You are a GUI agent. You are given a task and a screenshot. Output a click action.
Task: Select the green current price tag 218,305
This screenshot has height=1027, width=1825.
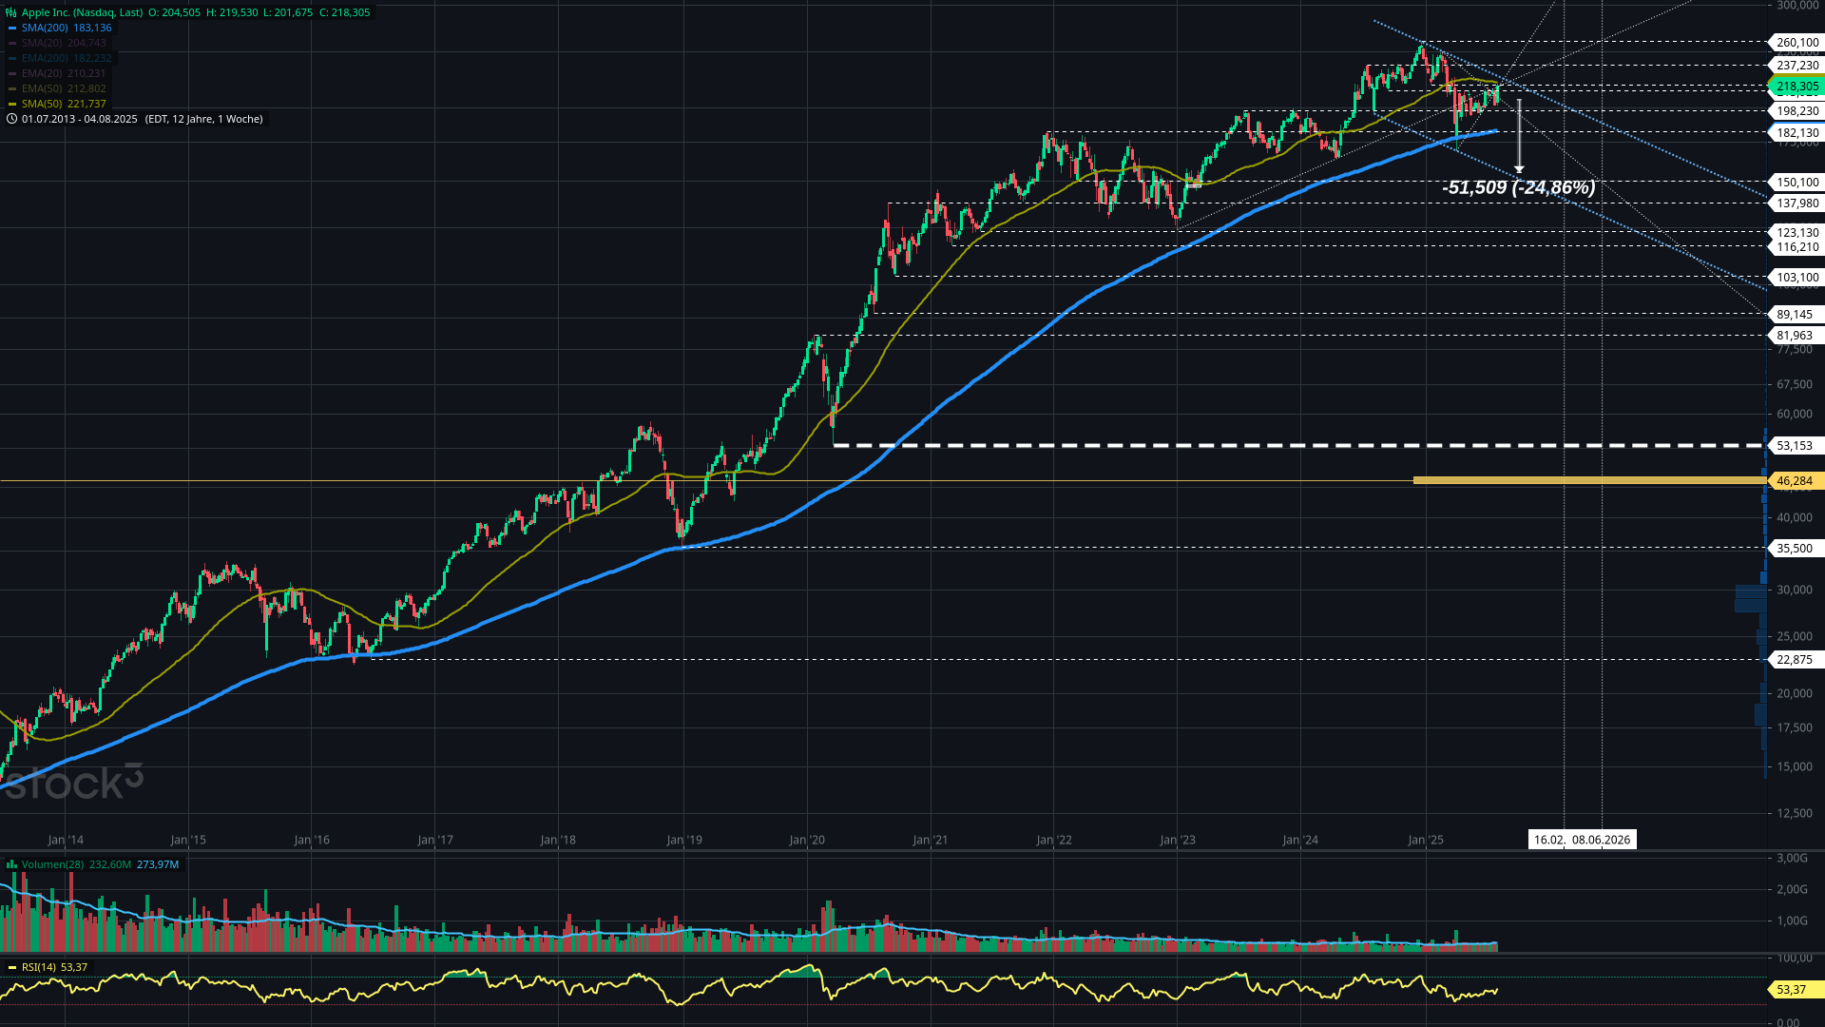(1796, 87)
